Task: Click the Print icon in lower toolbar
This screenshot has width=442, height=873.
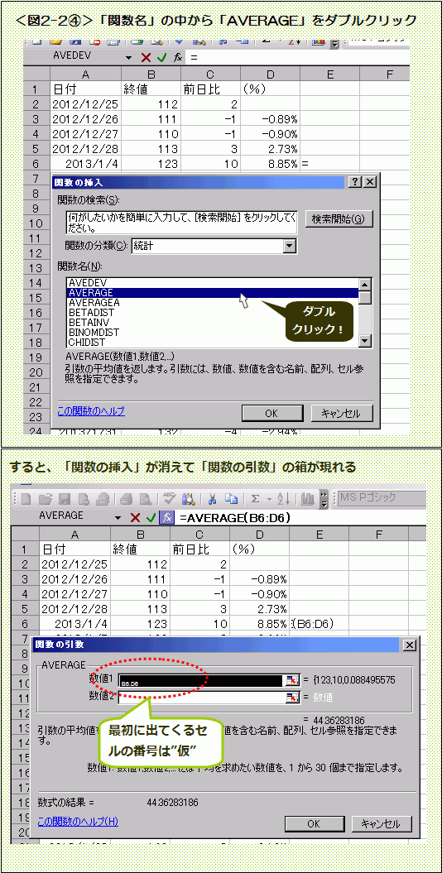Action: (127, 499)
